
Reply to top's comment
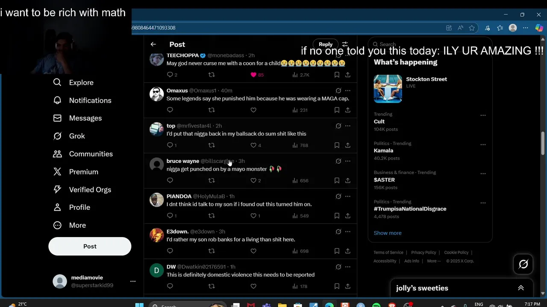(x=170, y=145)
